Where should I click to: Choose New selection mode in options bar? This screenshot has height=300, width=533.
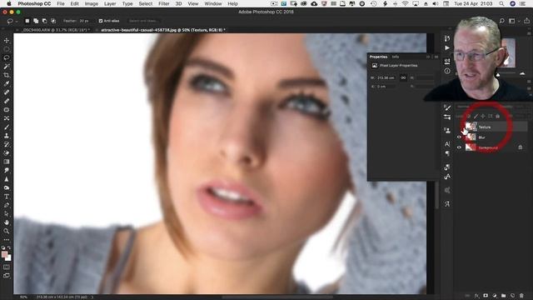coord(27,21)
